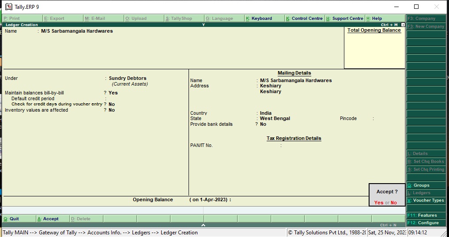Click the L: Details side button
This screenshot has width=449, height=237.
tap(426, 154)
